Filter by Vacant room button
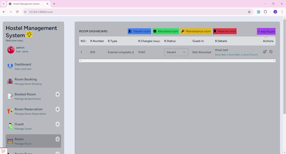The height and width of the screenshot is (154, 286). click(x=140, y=31)
